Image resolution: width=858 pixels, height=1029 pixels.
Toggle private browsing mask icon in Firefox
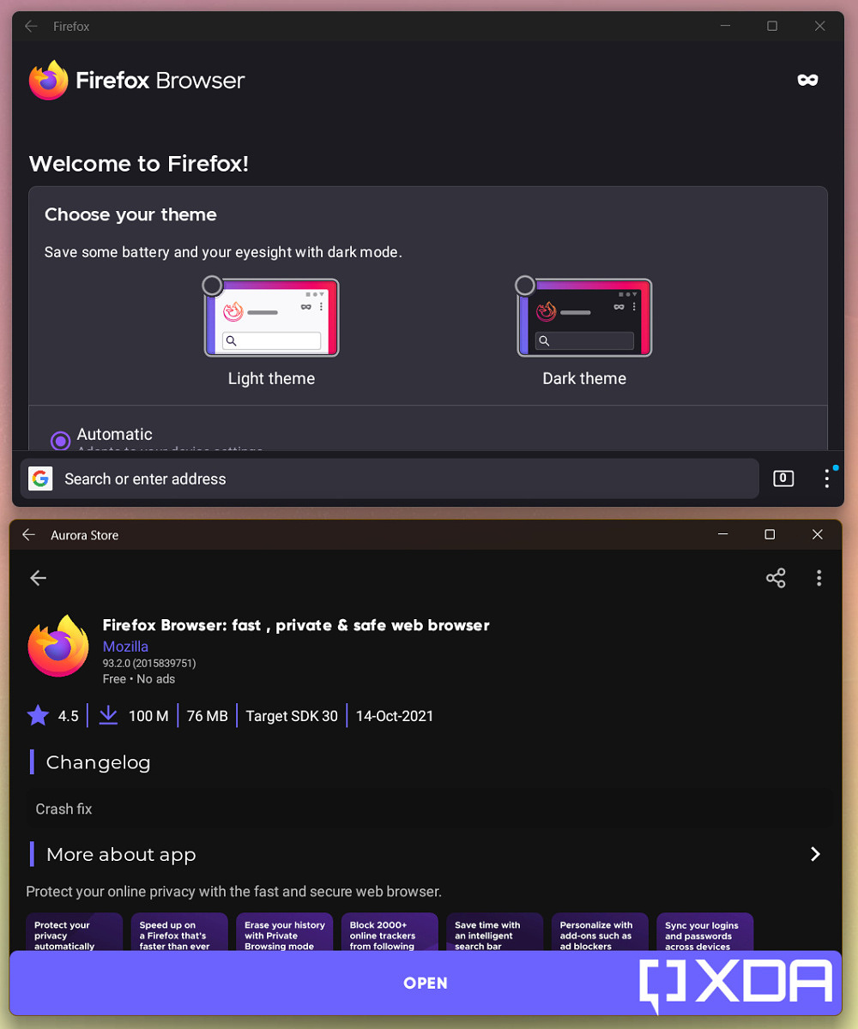[807, 80]
